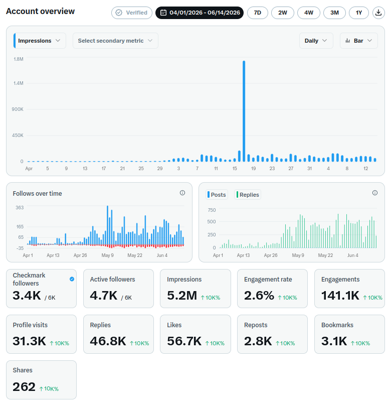Click the green 10K% change on Likes

[x=215, y=343]
